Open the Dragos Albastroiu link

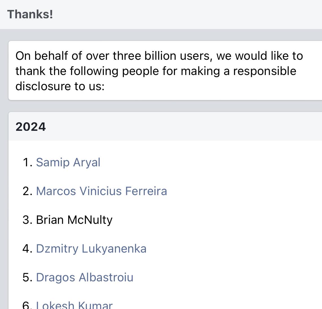84,277
